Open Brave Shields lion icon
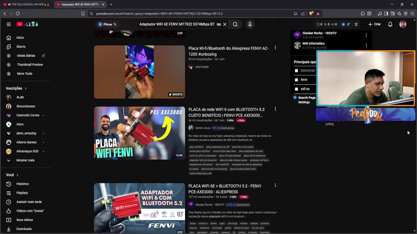This screenshot has width=417, height=234. 311,14
